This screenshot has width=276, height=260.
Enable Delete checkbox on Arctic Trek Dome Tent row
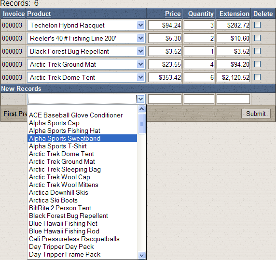click(x=257, y=77)
